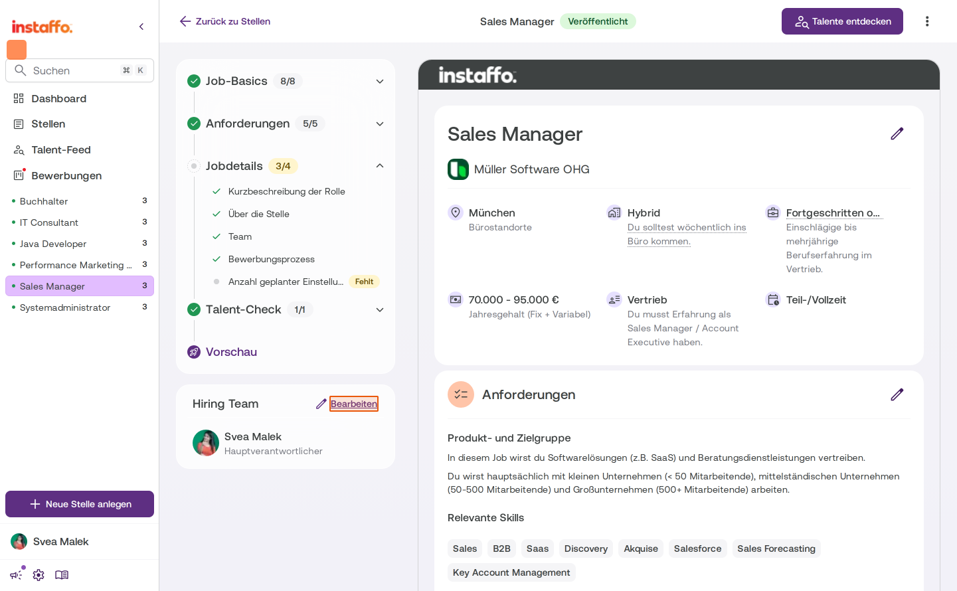
Task: Click the Bearbeiten link in Hiring Team
Action: click(x=354, y=404)
